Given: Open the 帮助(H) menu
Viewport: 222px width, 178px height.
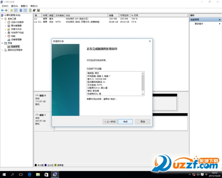Looking at the screenshot, I should (x=34, y=6).
